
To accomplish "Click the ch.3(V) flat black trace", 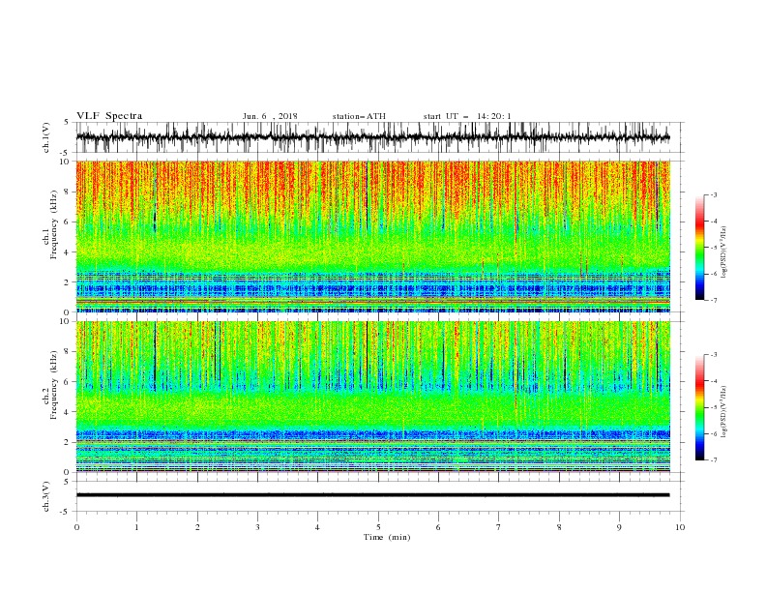I will pyautogui.click(x=373, y=495).
